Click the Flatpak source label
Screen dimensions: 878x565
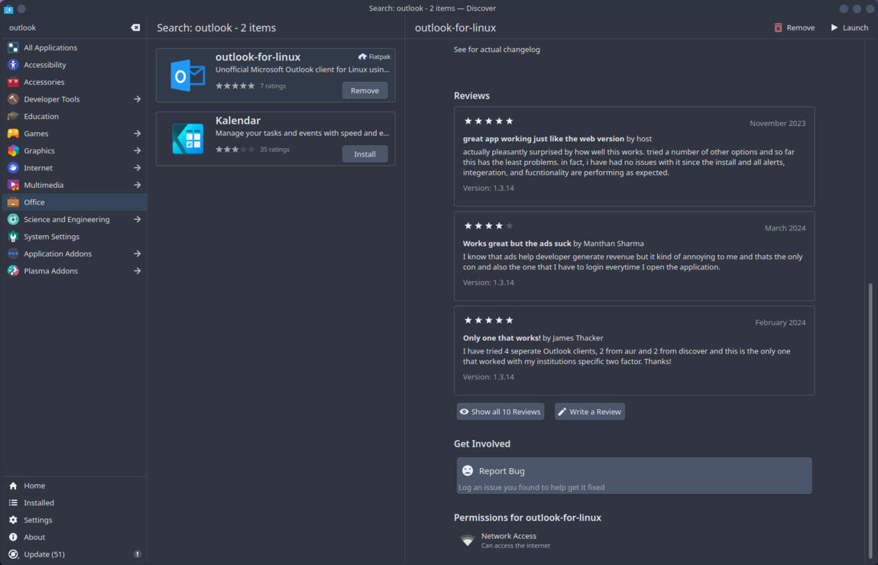(x=374, y=56)
